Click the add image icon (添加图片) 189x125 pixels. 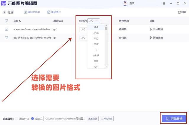(49, 12)
